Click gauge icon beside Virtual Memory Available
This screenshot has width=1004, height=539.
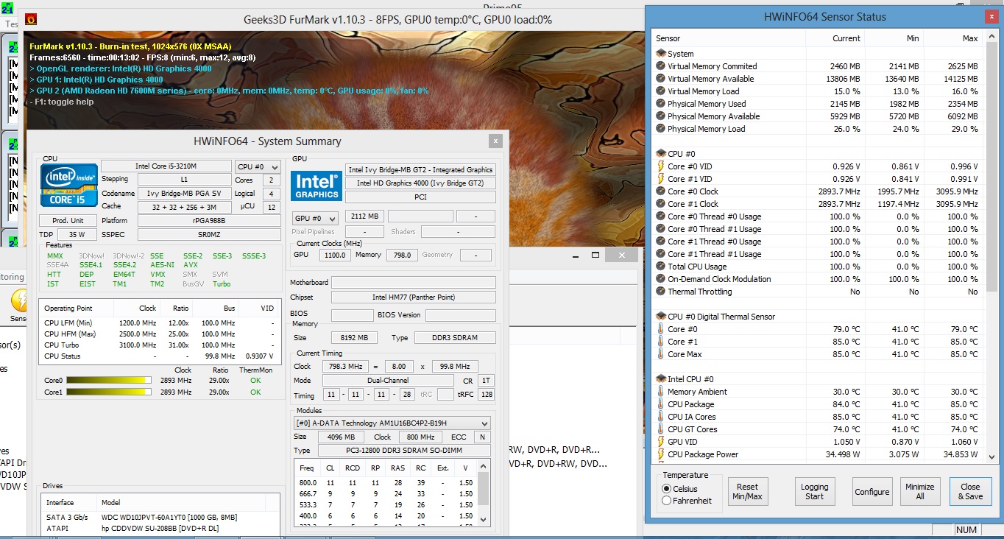tap(661, 79)
